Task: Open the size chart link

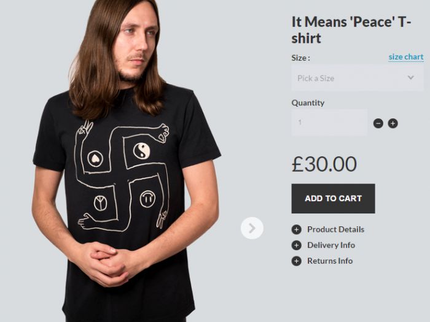Action: click(405, 57)
